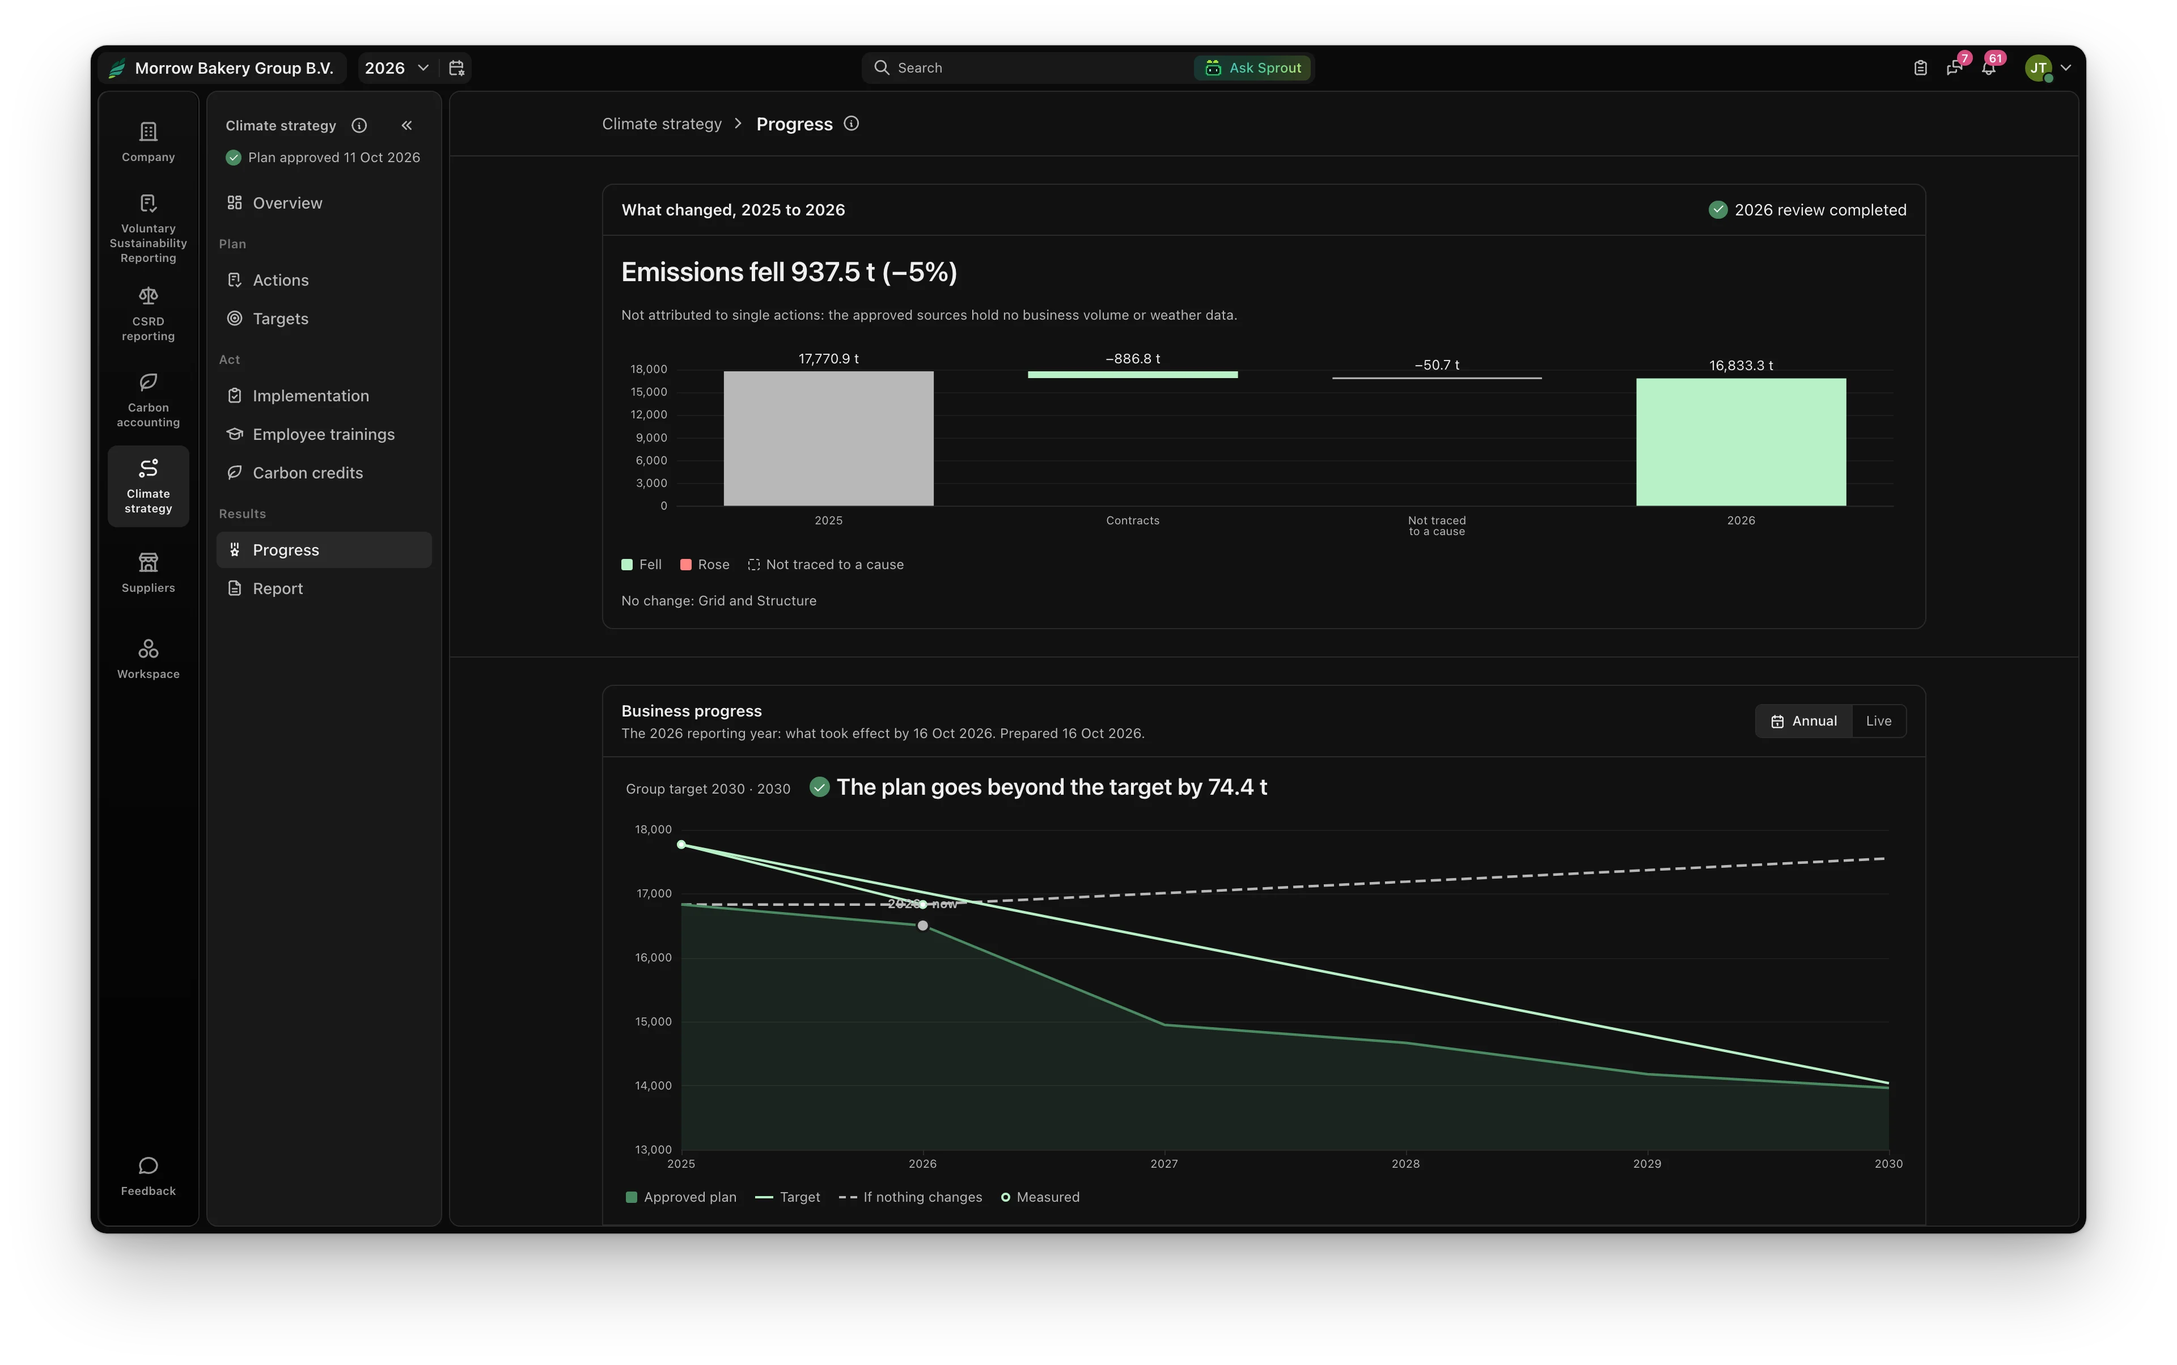Screen dimensions: 2177x1365
Task: Click 'Plan approved 11 Oct 2026' status
Action: pos(323,157)
